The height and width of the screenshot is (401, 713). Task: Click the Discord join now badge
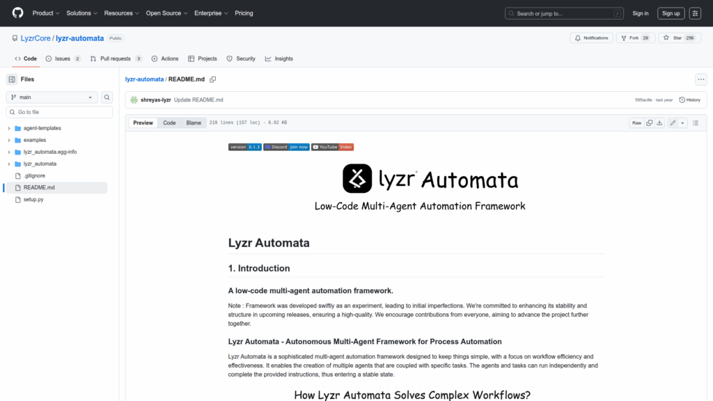(286, 147)
